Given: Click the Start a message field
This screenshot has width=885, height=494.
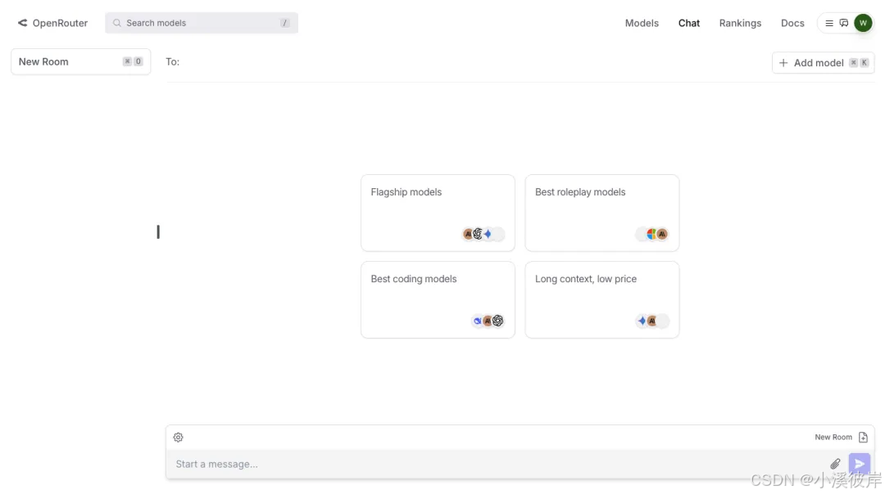Looking at the screenshot, I should click(497, 464).
